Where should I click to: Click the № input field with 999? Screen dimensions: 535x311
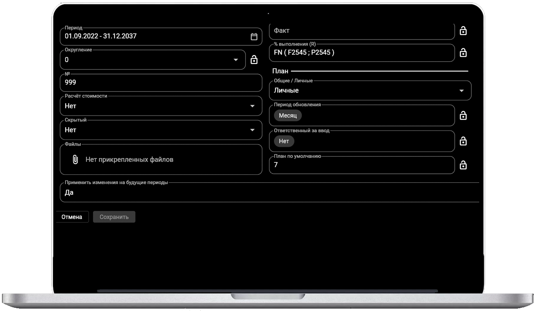point(160,83)
